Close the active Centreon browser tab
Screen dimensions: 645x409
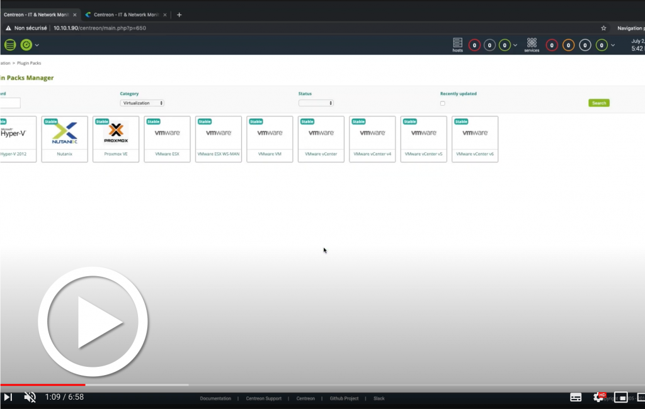click(74, 15)
